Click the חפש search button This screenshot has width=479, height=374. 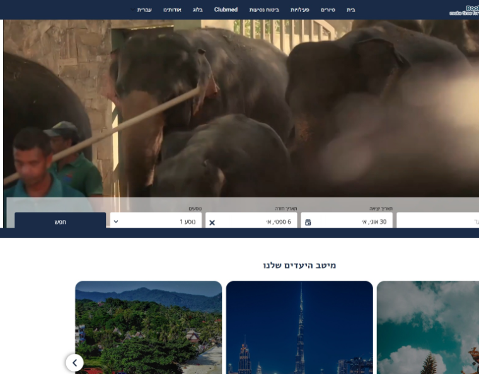pos(60,221)
